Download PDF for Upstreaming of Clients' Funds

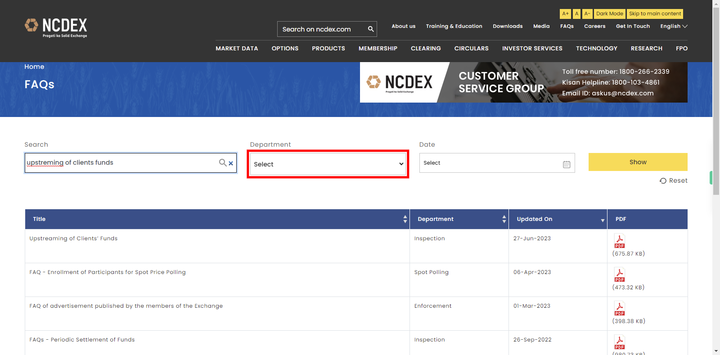click(620, 241)
